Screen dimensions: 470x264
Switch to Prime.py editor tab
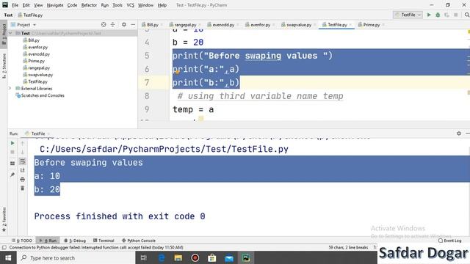[371, 25]
